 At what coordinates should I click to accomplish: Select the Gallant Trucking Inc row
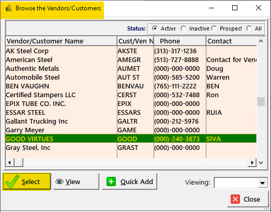131,122
